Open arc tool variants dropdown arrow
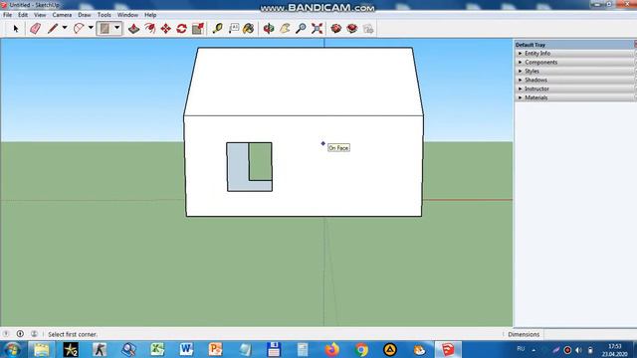637x358 pixels. coord(91,28)
